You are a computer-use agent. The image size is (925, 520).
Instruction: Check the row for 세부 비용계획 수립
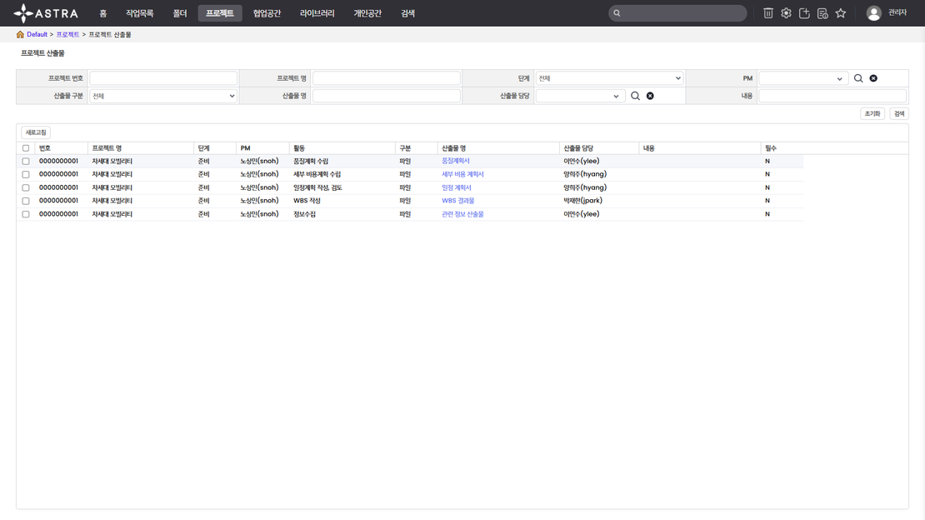click(25, 174)
